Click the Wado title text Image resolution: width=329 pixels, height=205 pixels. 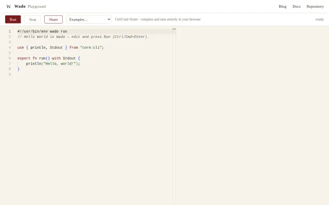(20, 6)
